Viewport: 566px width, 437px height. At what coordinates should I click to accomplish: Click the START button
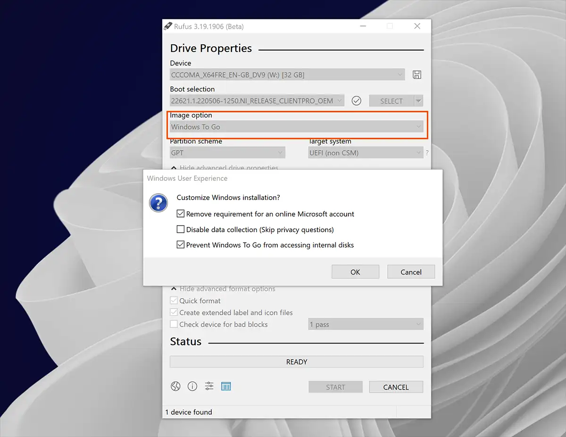tap(335, 387)
